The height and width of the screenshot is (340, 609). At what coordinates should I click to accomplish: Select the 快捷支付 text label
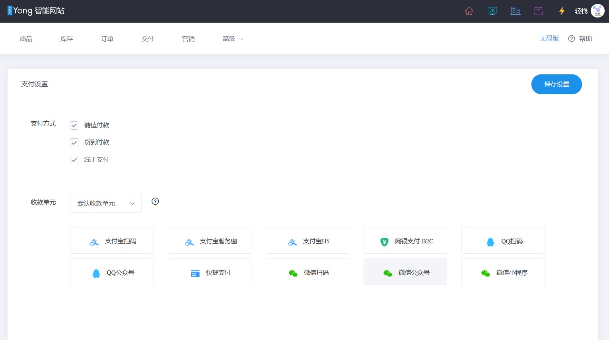click(x=218, y=273)
